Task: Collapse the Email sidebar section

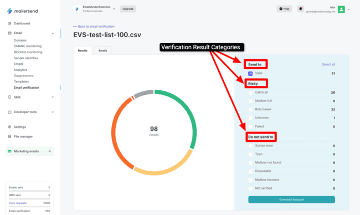Action: click(x=53, y=34)
